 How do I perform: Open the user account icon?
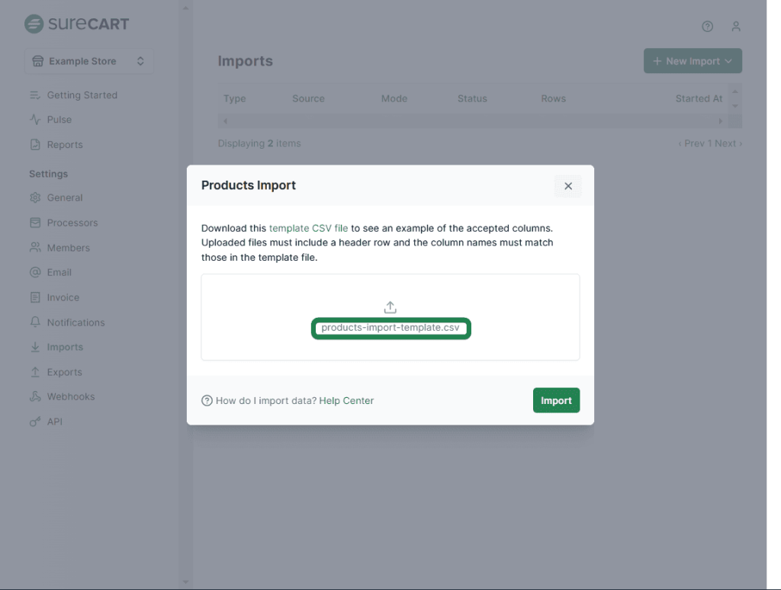(736, 27)
